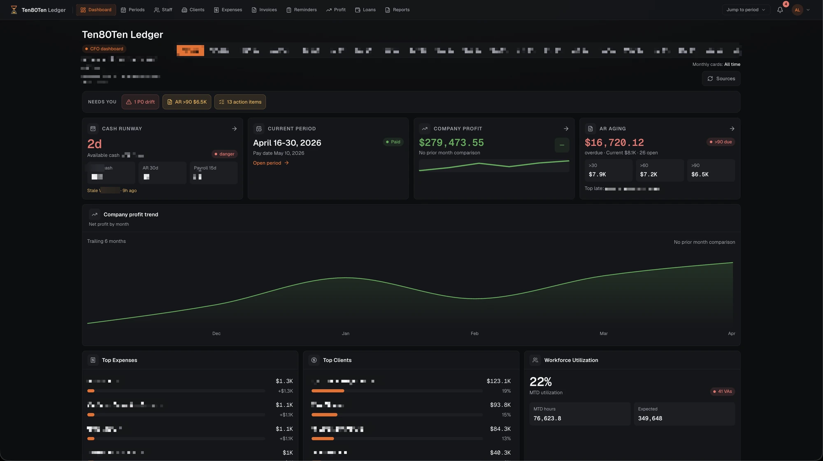This screenshot has height=461, width=823.
Task: Click the $279,473.55 profit value
Action: click(x=451, y=143)
